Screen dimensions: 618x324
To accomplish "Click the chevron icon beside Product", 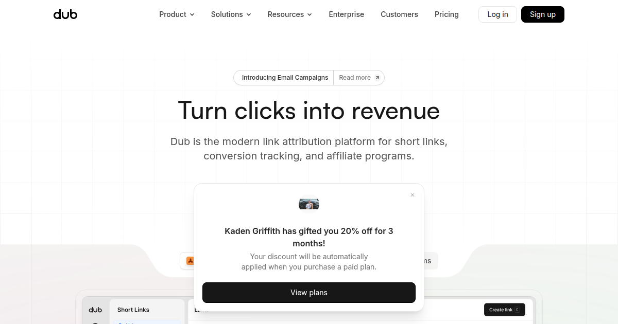I will [x=192, y=14].
